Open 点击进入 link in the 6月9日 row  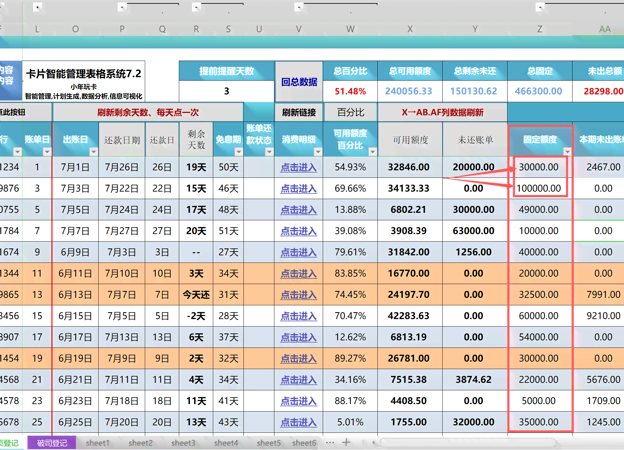tap(299, 252)
